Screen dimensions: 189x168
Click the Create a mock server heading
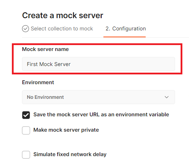coord(63,15)
